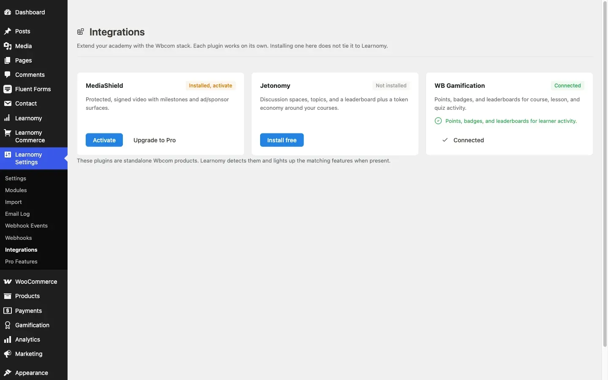The height and width of the screenshot is (380, 608).
Task: Click the Contact envelope icon
Action: coord(8,103)
